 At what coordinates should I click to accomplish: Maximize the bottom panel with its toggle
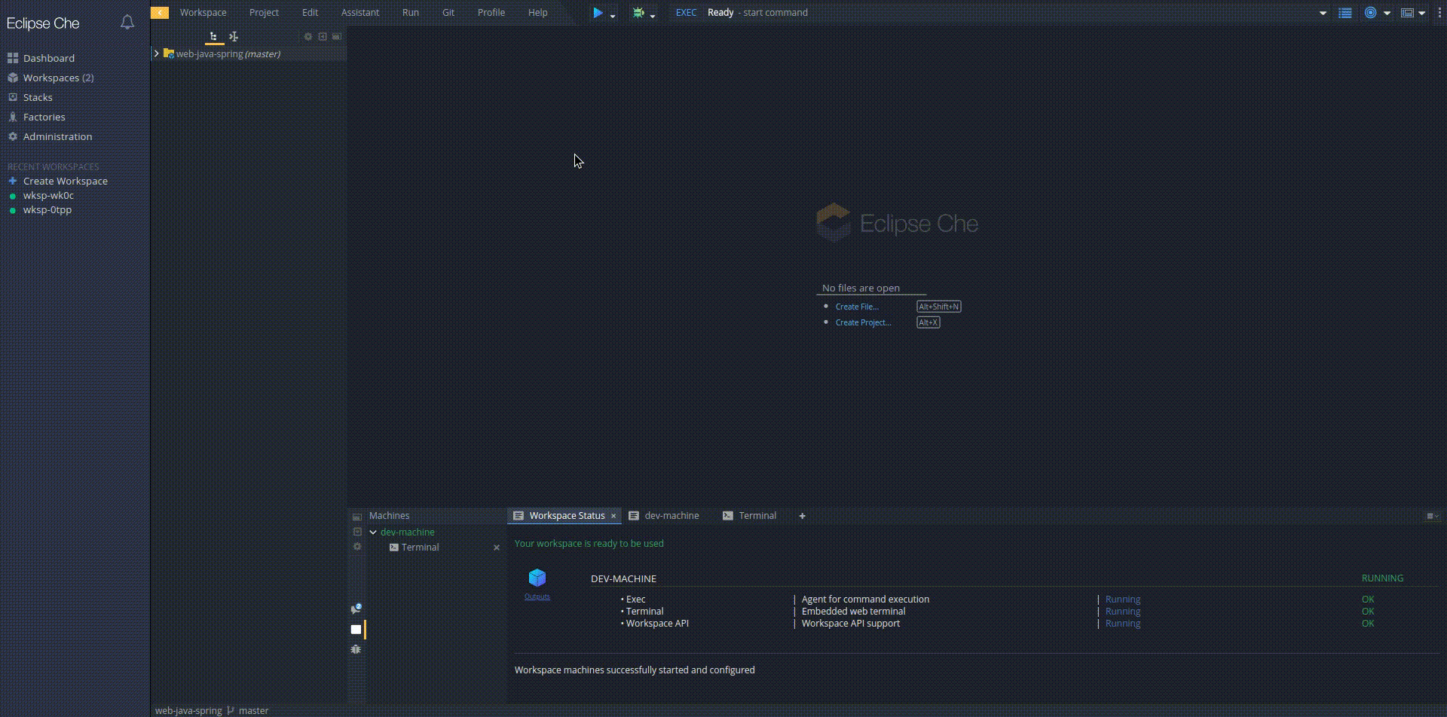1430,515
